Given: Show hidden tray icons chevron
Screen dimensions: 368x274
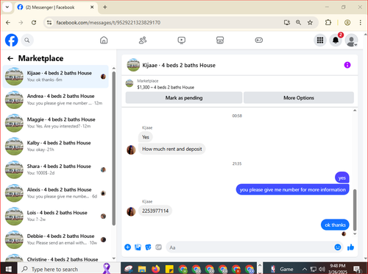Looking at the screenshot, I should tap(305, 269).
